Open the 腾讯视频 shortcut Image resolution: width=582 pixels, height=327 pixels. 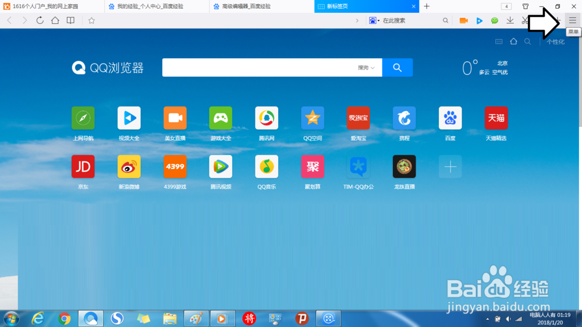pos(221,172)
